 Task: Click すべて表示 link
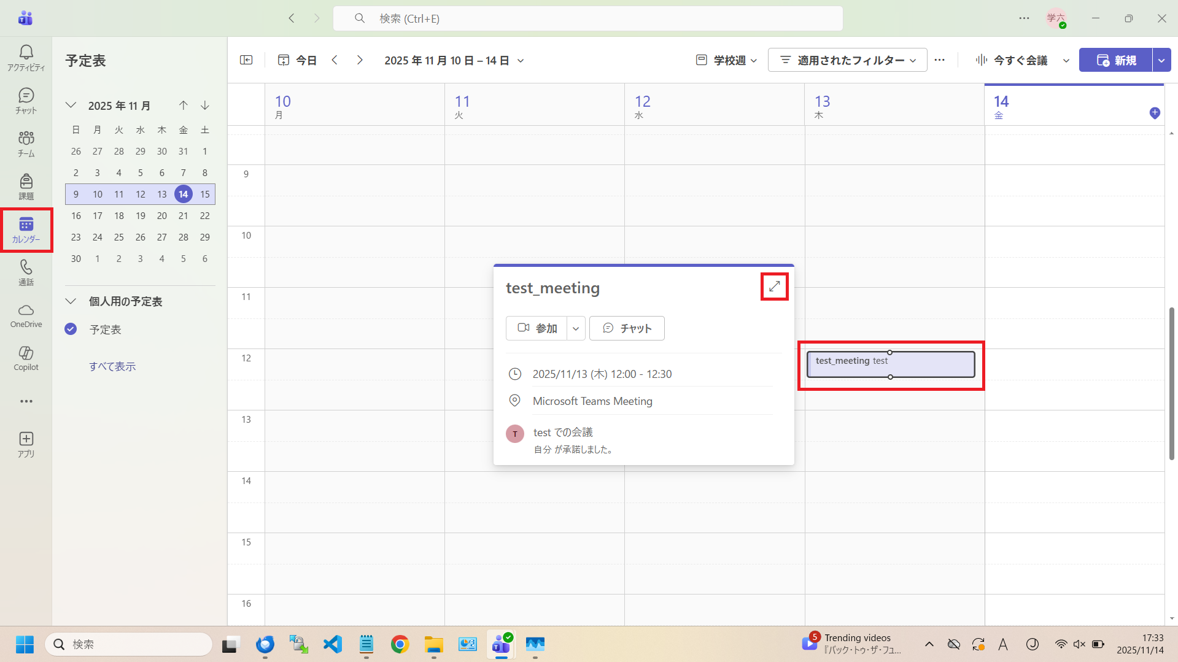[x=112, y=366]
